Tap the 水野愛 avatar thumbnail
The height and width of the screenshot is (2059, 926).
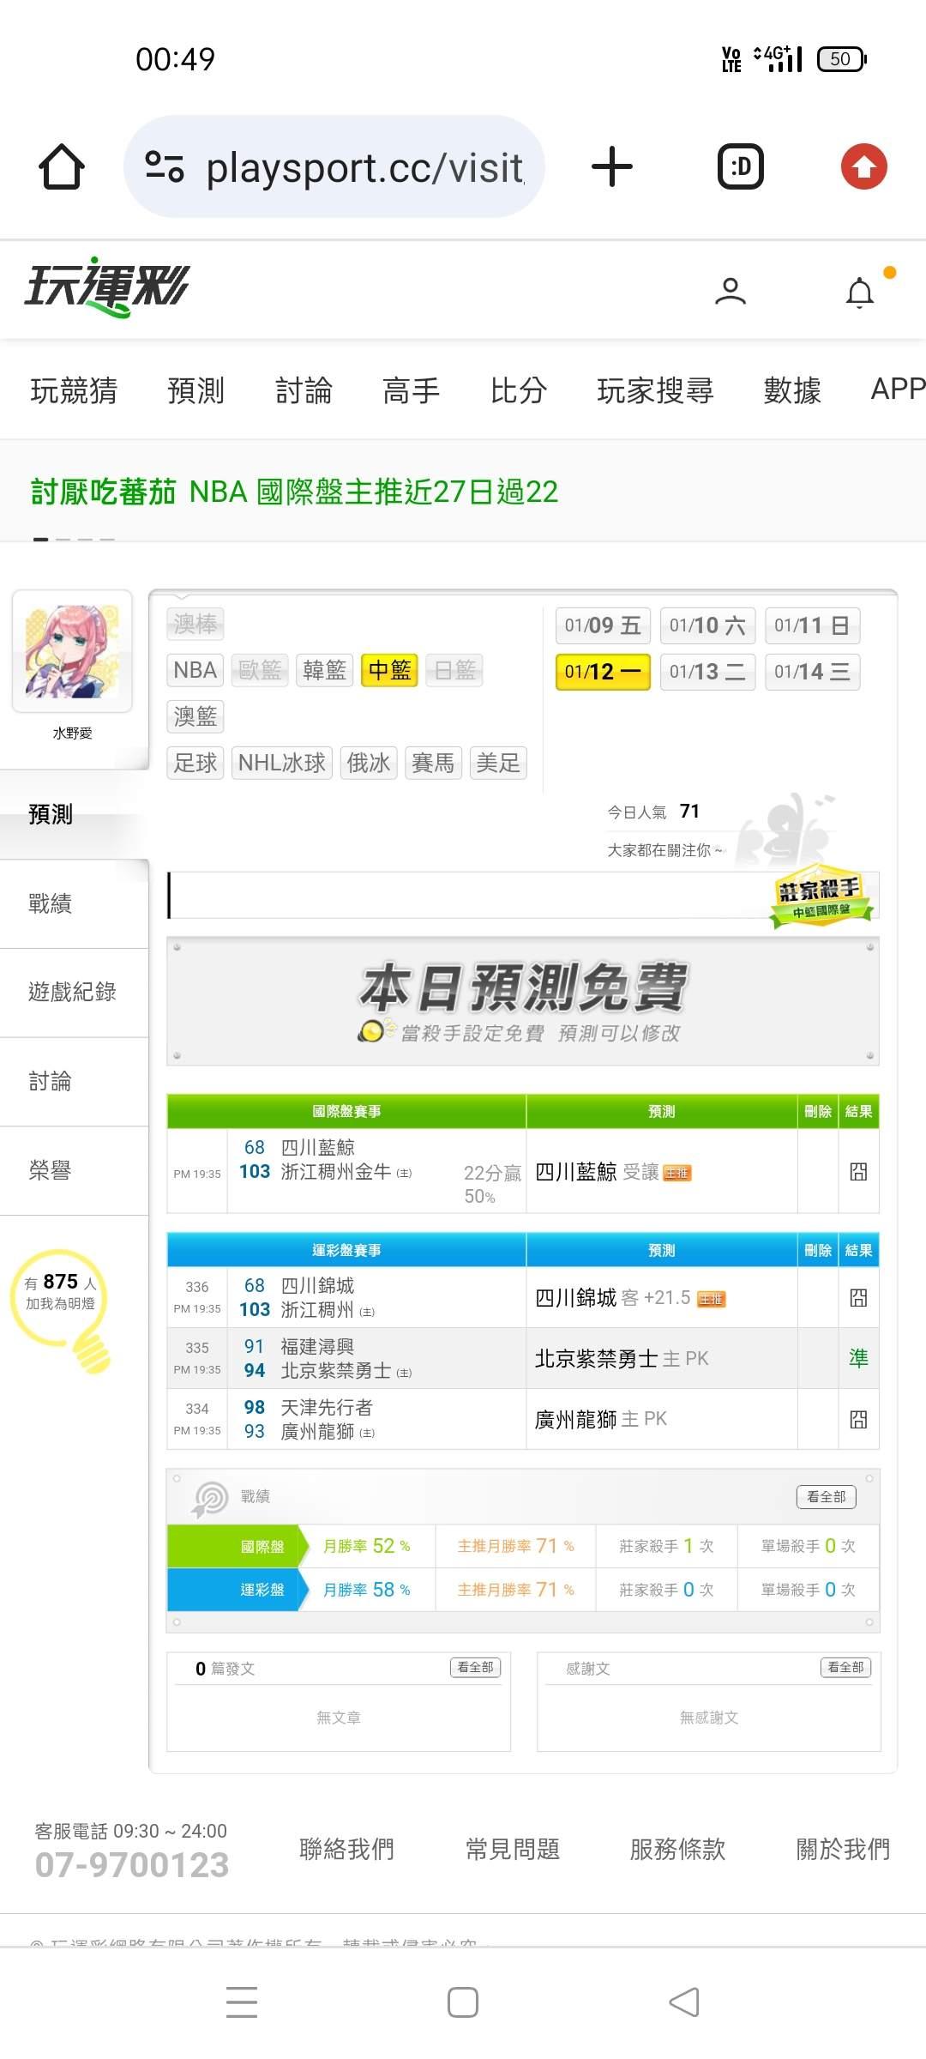click(x=72, y=651)
